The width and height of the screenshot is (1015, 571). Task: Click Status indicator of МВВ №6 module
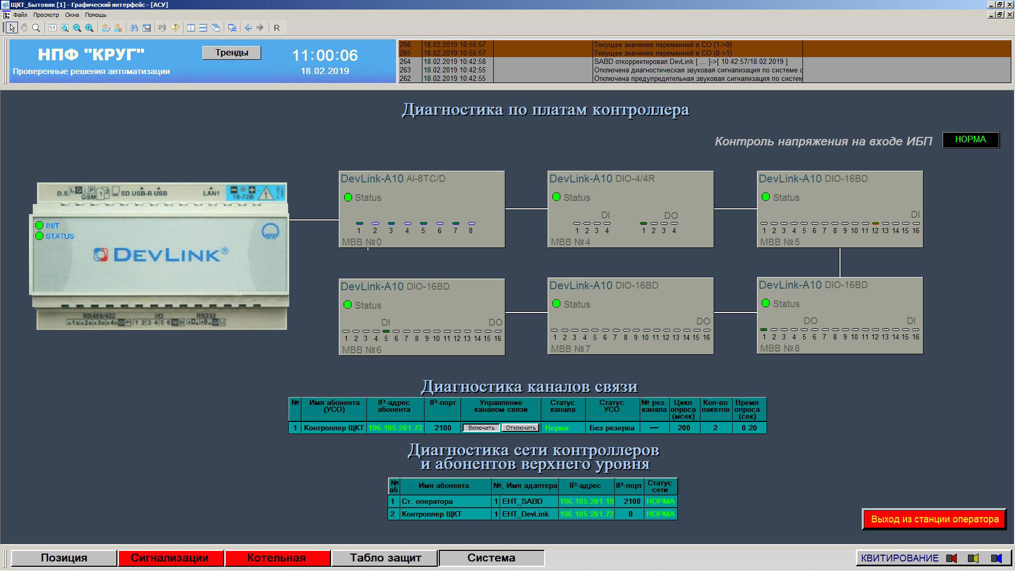347,305
